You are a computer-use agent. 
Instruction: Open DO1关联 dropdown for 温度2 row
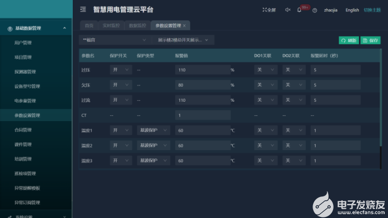pyautogui.click(x=266, y=145)
